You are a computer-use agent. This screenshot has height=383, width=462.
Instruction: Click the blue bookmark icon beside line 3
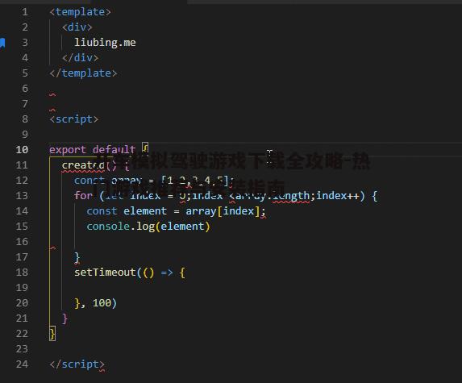[2, 43]
